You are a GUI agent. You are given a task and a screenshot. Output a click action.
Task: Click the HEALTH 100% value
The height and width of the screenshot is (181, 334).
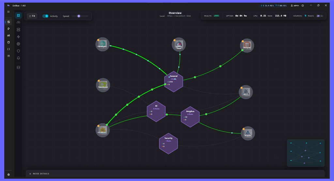point(217,16)
